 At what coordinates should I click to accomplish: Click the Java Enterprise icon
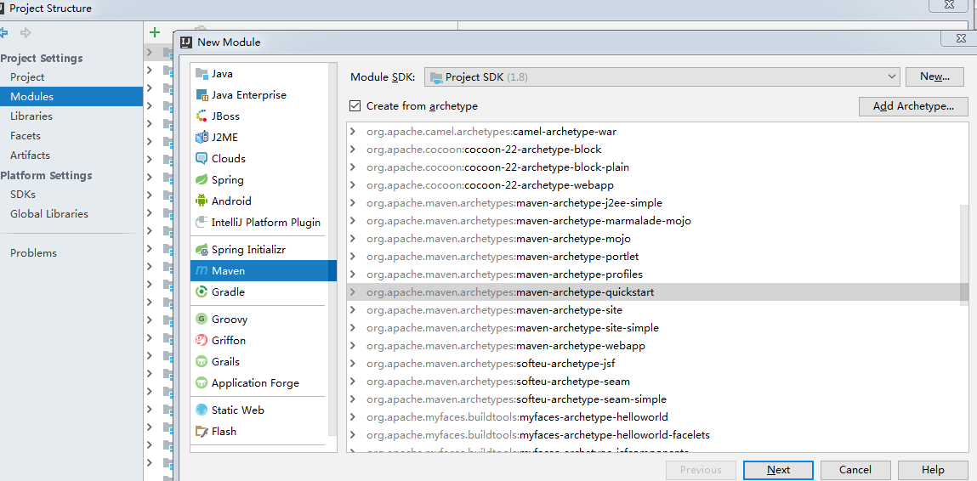click(x=202, y=94)
